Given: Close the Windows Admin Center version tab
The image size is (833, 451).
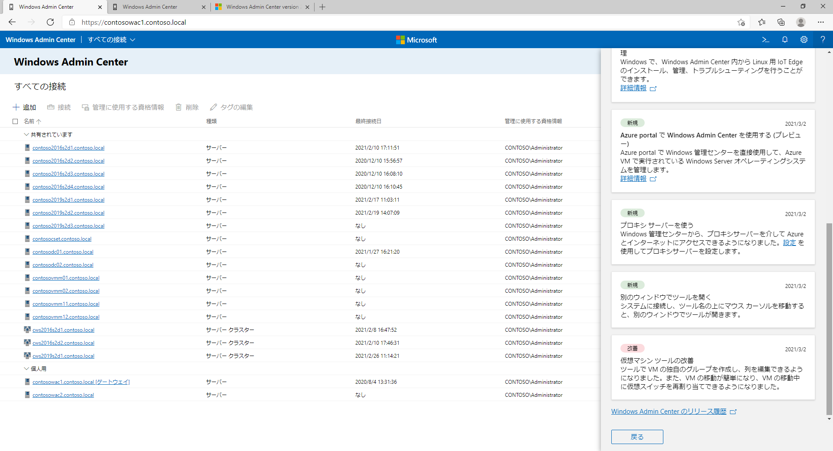Looking at the screenshot, I should point(307,7).
